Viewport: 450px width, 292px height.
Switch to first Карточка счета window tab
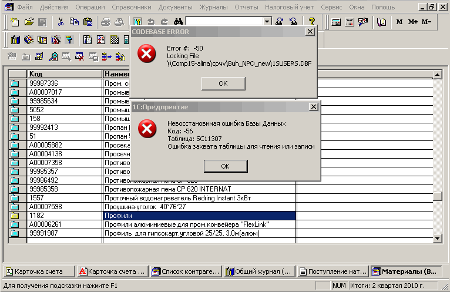pyautogui.click(x=39, y=271)
